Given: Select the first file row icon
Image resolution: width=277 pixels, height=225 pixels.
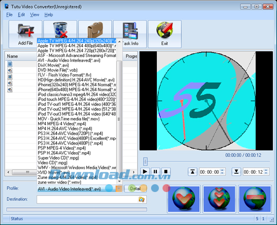Looking at the screenshot, I should pyautogui.click(x=10, y=64).
